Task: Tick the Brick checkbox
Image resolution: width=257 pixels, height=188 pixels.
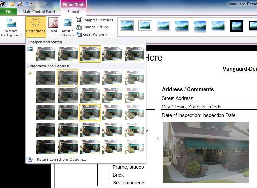Action: click(102, 175)
